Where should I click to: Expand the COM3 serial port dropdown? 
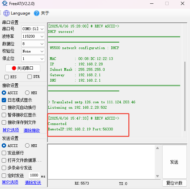[33, 29]
